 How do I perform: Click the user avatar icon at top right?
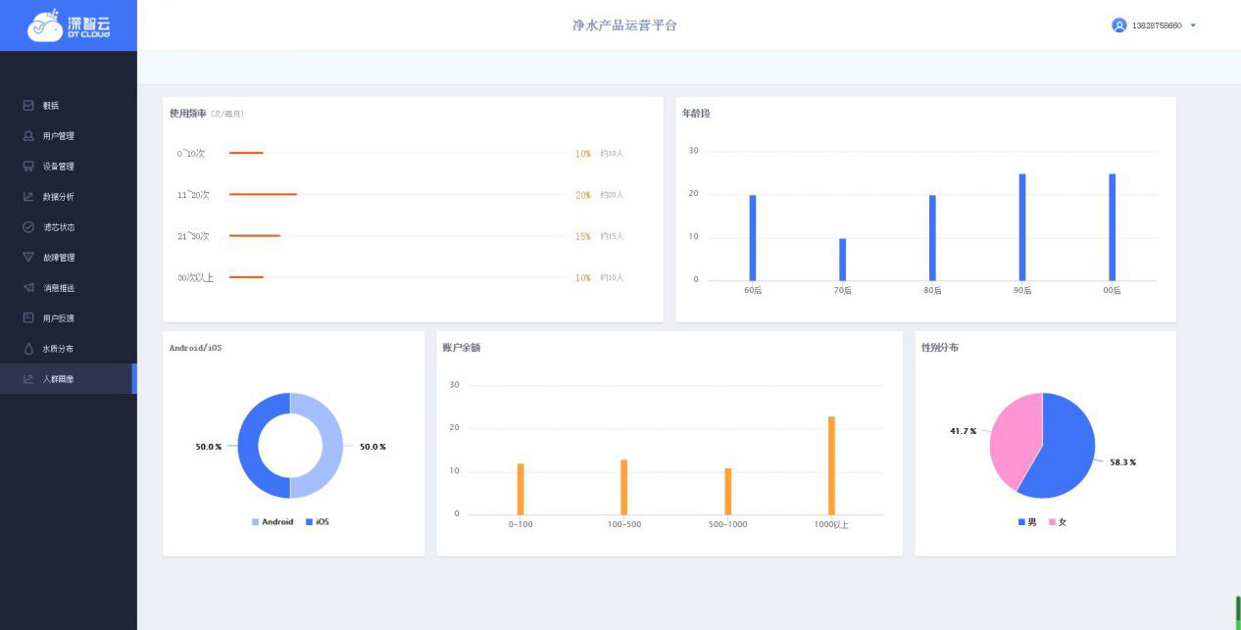1118,25
